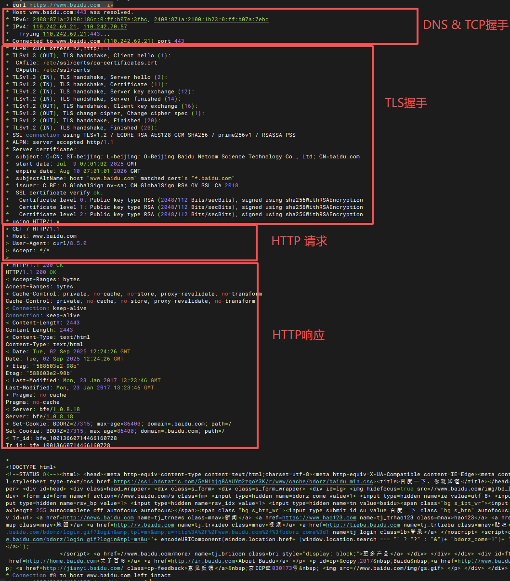The width and height of the screenshot is (510, 581).
Task: Click IPv6 address ending in b07e:3fbc
Action: 90,19
